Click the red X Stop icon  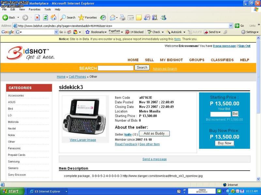pos(37,18)
